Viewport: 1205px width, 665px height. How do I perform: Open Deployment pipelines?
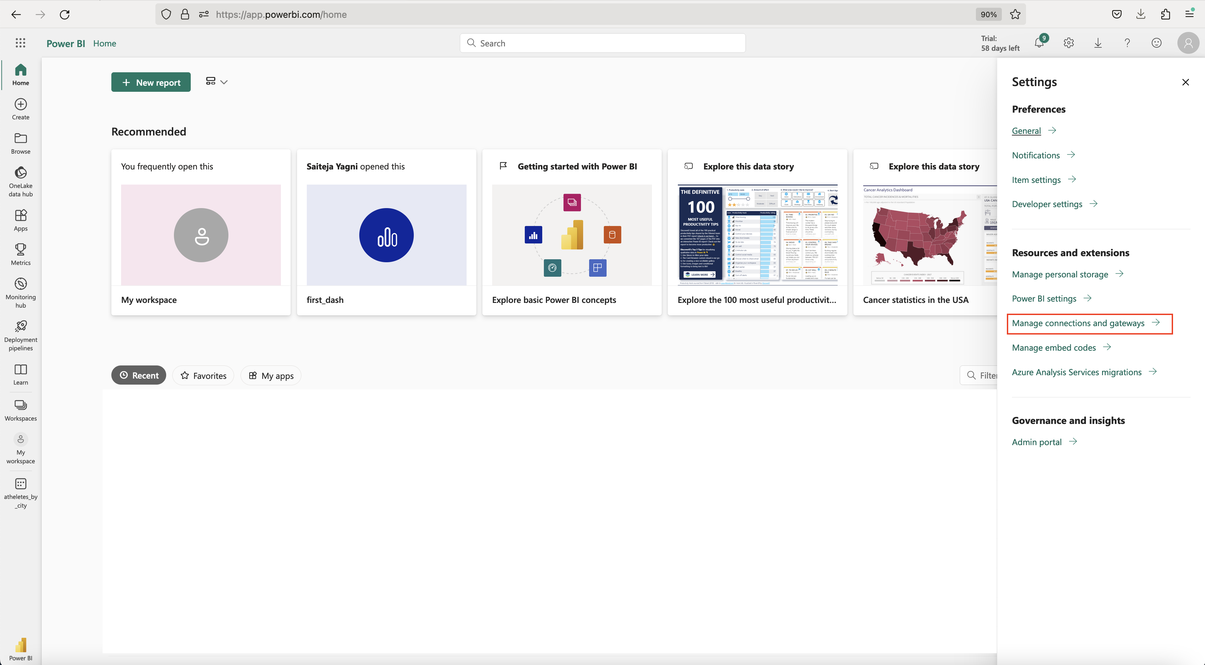(x=21, y=335)
